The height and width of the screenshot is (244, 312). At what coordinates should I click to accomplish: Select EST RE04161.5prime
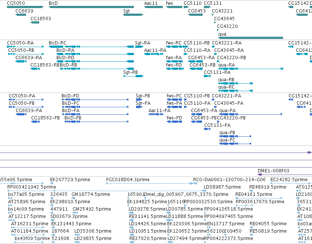(x=259, y=198)
